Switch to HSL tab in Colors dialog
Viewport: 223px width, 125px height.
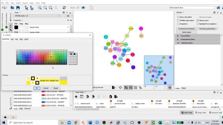pos(17,39)
